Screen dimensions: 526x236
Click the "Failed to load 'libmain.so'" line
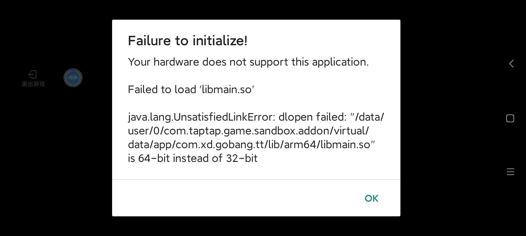click(191, 89)
